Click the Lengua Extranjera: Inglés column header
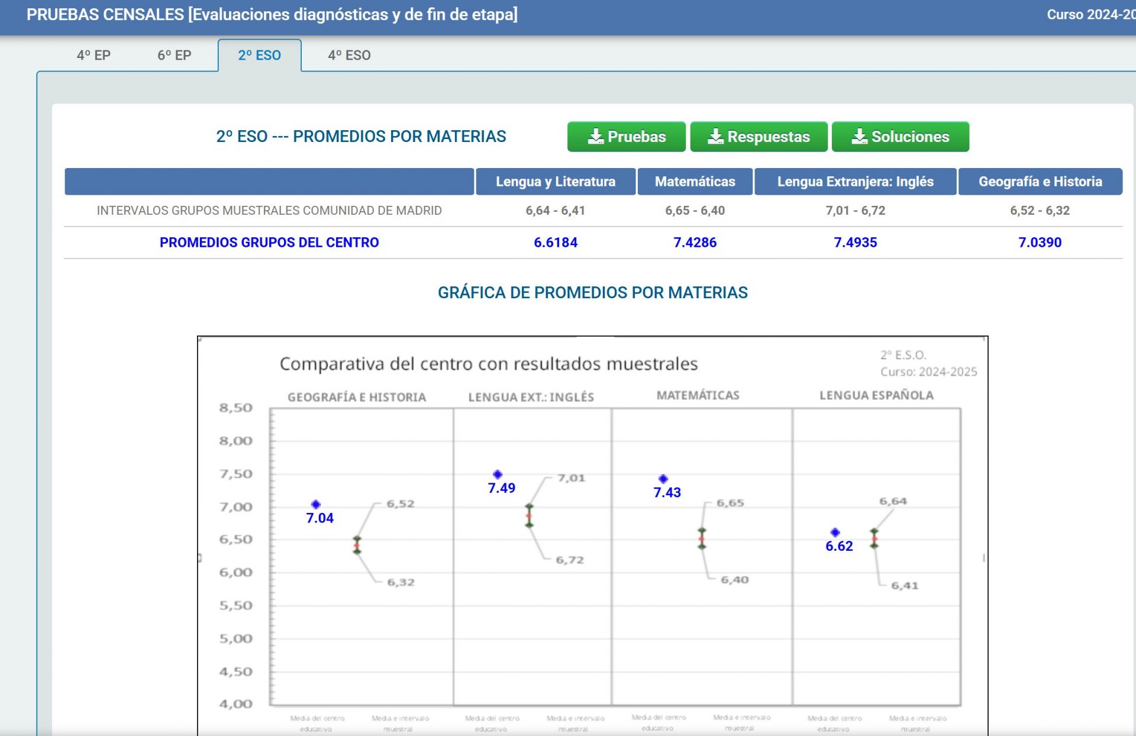Image resolution: width=1136 pixels, height=736 pixels. coord(856,182)
